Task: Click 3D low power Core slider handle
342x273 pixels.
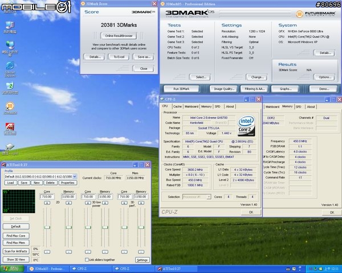Action: click(x=88, y=227)
